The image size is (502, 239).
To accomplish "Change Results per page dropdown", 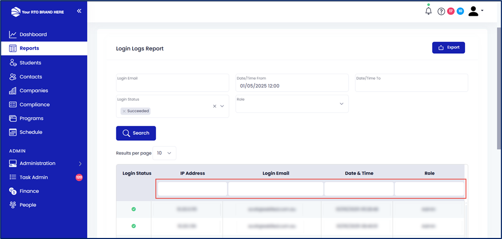I will 164,153.
